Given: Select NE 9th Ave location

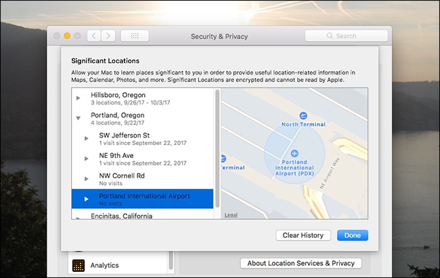Looking at the screenshot, I should click(x=143, y=159).
